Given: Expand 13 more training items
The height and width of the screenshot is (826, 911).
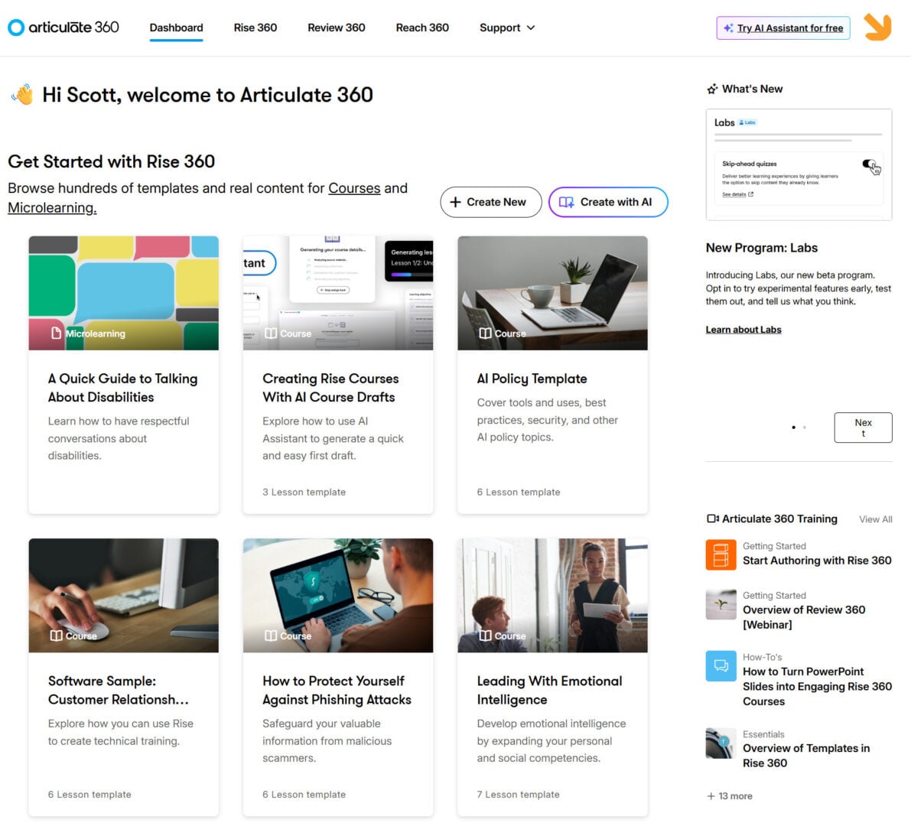Looking at the screenshot, I should click(730, 796).
